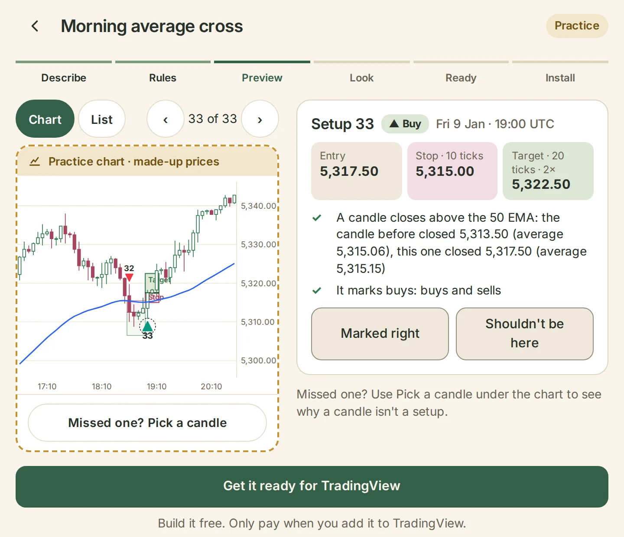Click the 18:10 time axis label
624x537 pixels.
(101, 386)
